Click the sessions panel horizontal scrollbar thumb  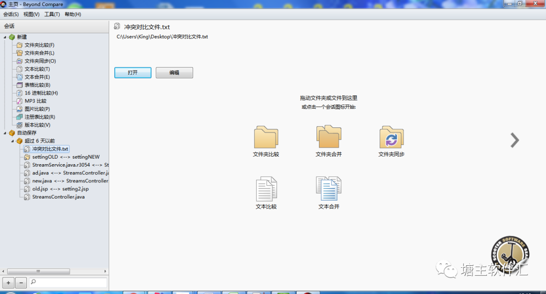(38, 271)
